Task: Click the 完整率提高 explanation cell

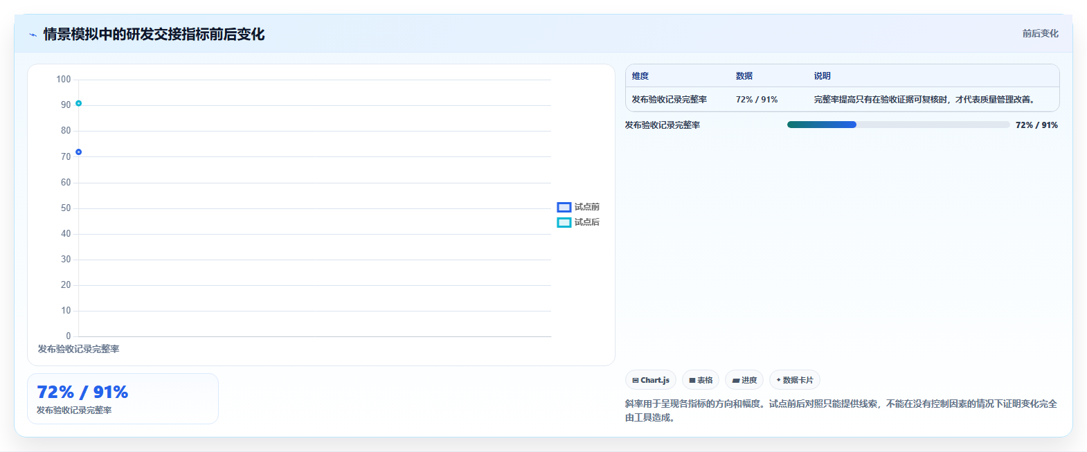Action: (x=924, y=100)
